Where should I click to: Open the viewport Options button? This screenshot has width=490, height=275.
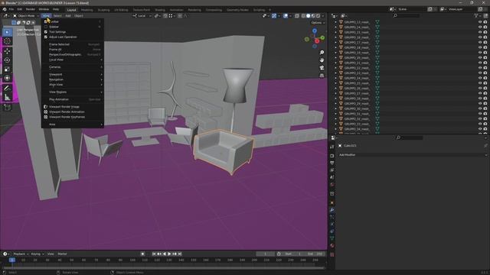click(317, 23)
